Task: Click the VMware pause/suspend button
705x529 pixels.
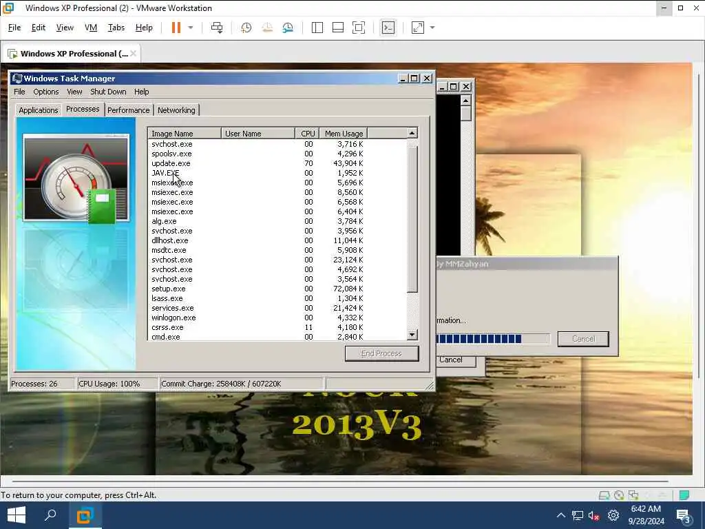Action: [x=176, y=28]
